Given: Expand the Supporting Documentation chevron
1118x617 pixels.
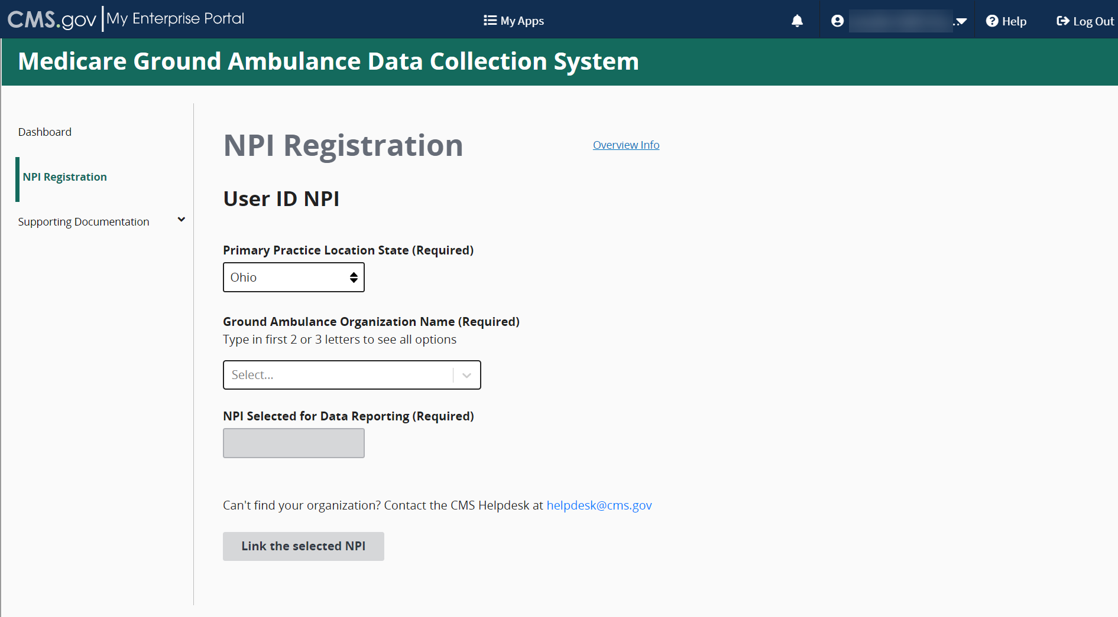Looking at the screenshot, I should coord(182,220).
